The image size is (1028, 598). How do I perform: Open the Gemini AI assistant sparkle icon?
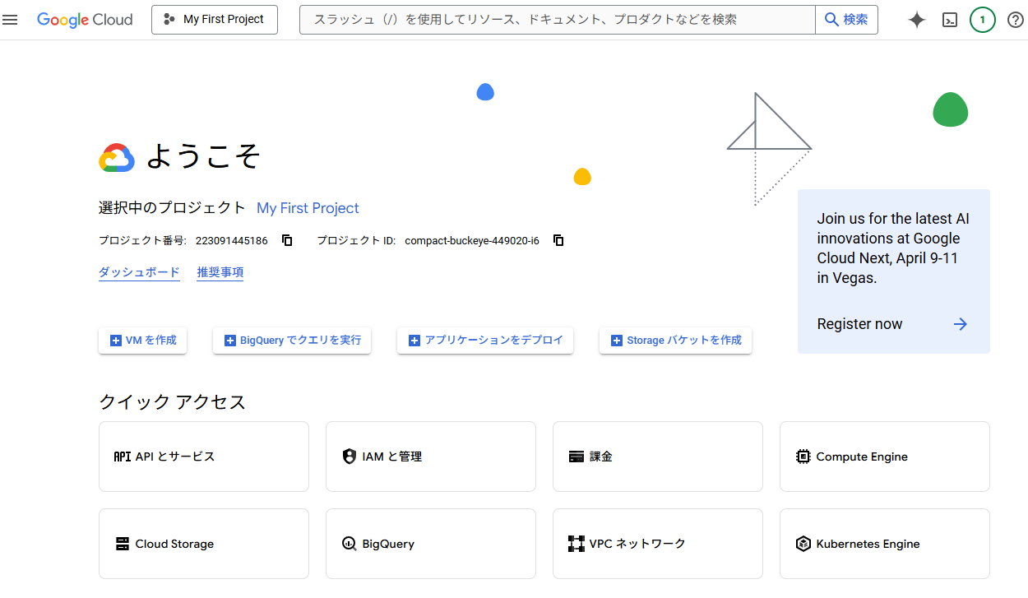(x=916, y=19)
